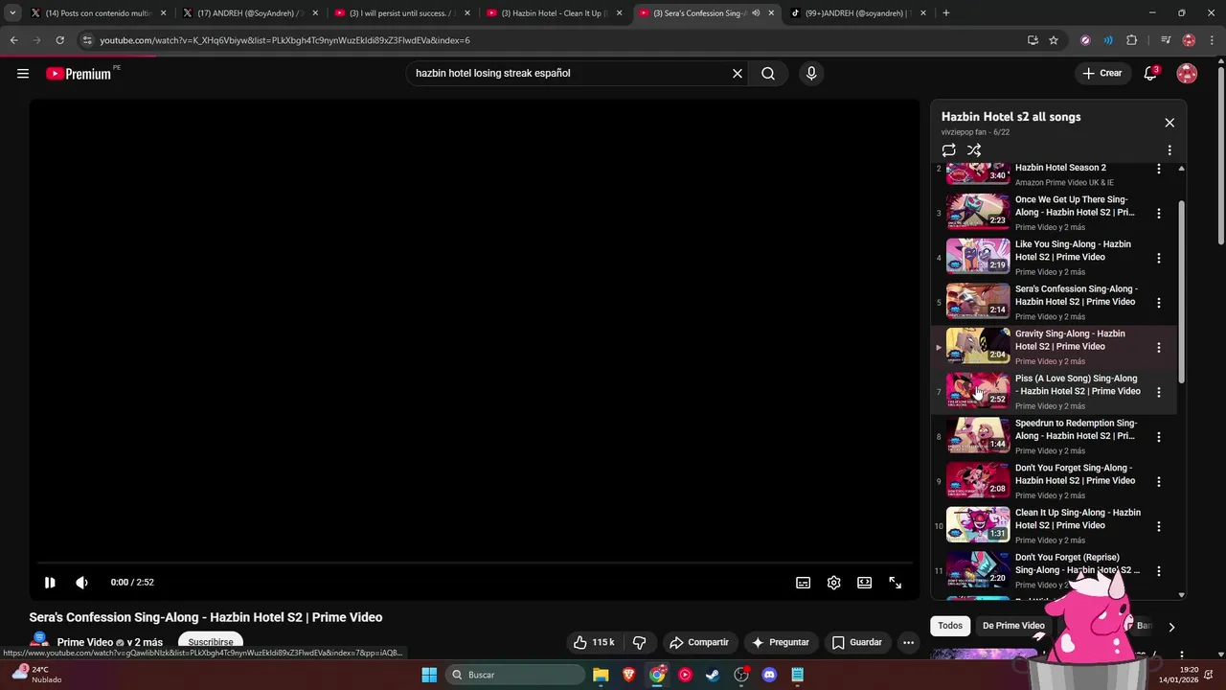Open options for 'Once We Get Up There'

[x=1159, y=213]
